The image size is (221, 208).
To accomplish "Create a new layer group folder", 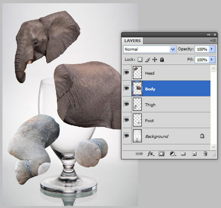I will click(x=183, y=154).
